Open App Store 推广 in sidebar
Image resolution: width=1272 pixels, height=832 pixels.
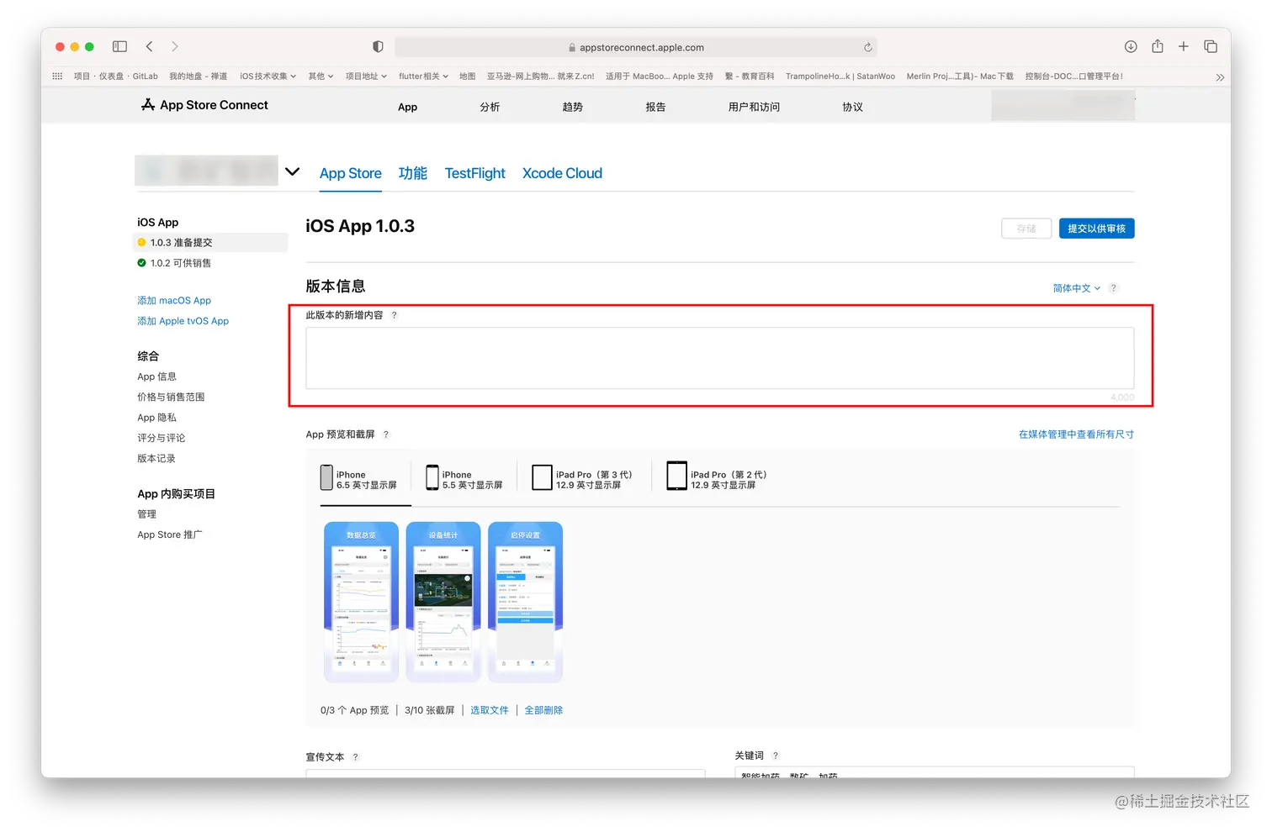pyautogui.click(x=169, y=534)
